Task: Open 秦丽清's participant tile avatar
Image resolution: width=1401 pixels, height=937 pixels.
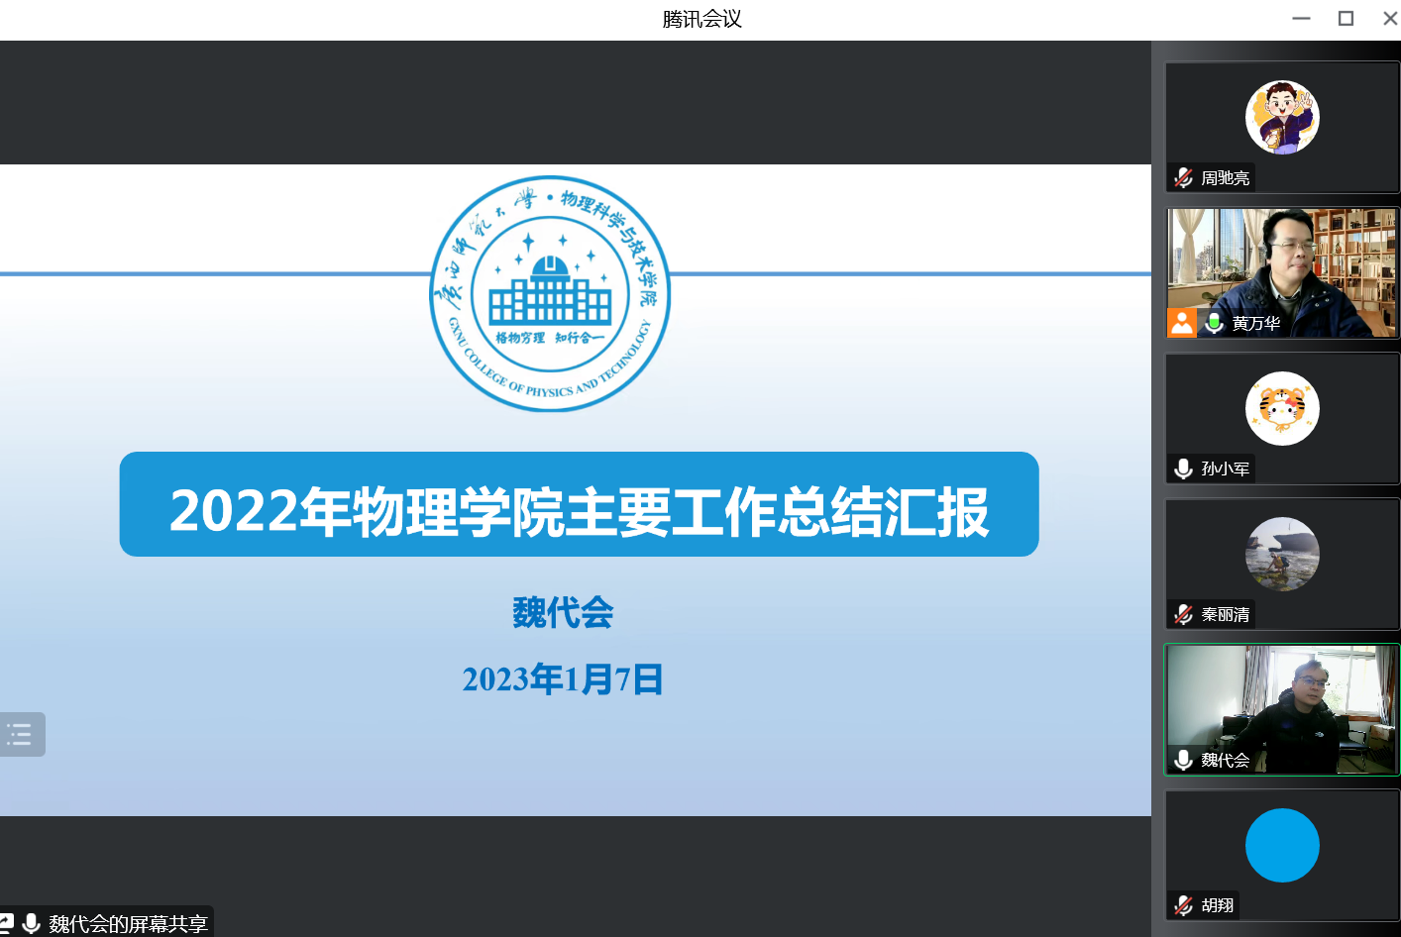Action: coord(1282,554)
